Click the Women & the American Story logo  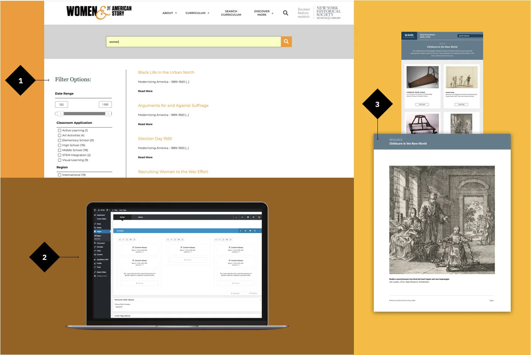click(x=99, y=12)
